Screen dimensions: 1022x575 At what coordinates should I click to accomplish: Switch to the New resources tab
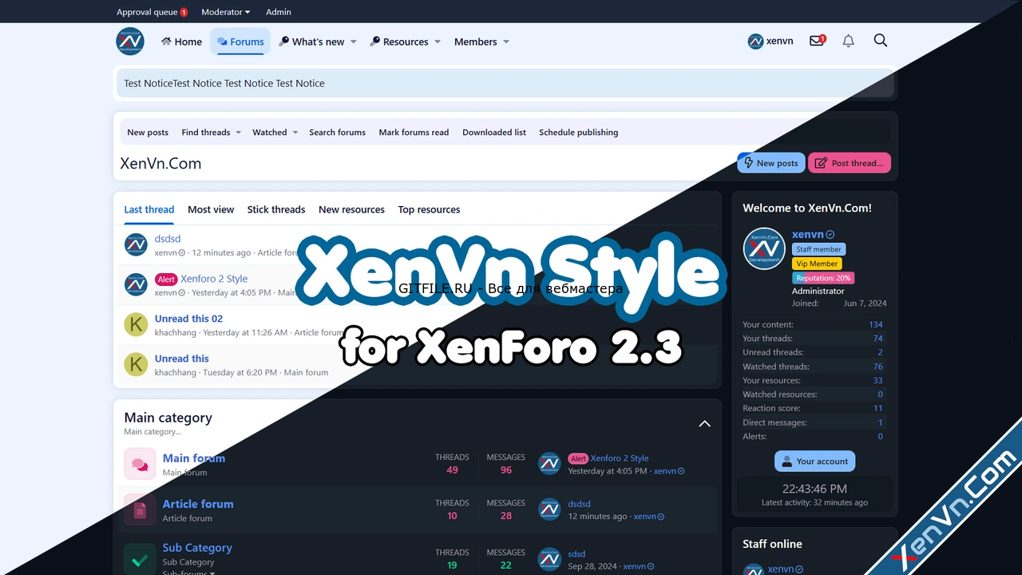click(351, 209)
